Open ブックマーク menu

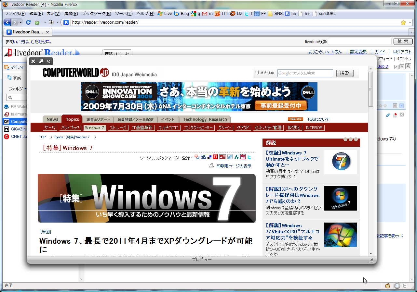pos(96,14)
